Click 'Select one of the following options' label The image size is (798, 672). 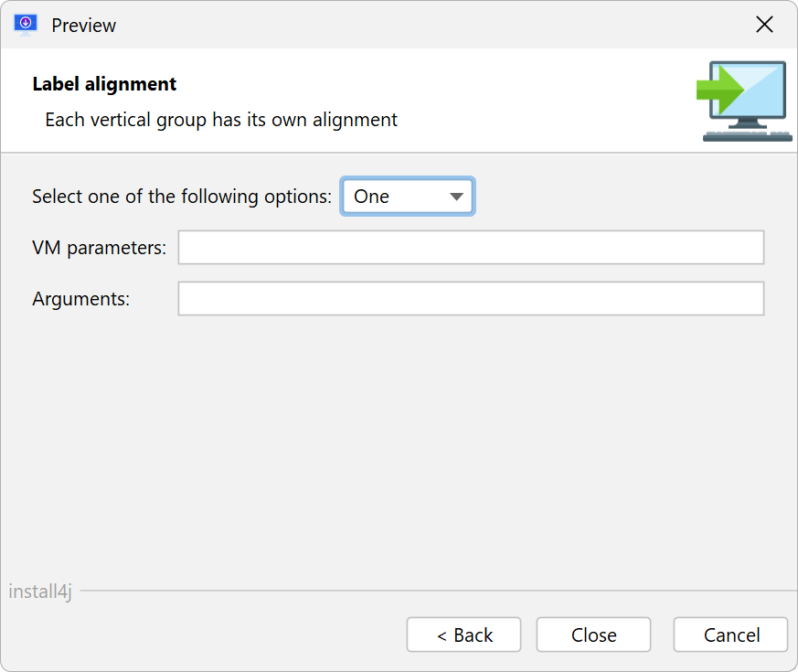pos(182,197)
